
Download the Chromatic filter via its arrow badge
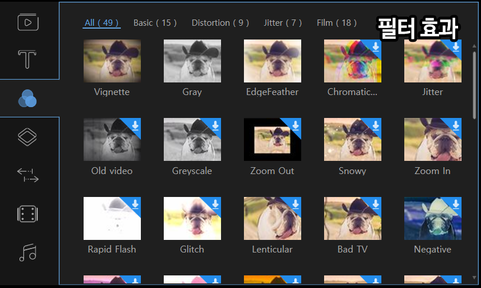(376, 46)
